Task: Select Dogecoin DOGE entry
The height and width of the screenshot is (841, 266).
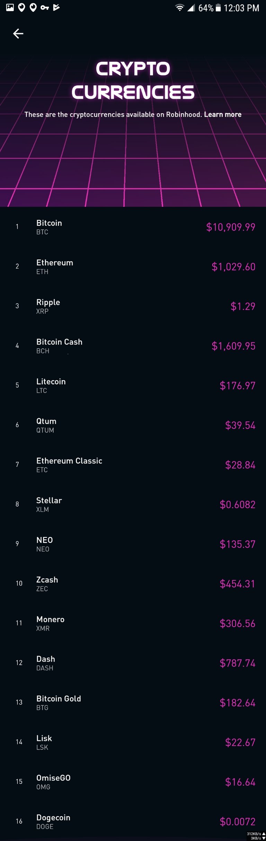Action: pos(133,821)
